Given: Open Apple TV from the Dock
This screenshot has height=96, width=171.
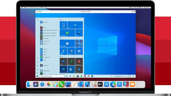Looking at the screenshot, I should [100, 84].
